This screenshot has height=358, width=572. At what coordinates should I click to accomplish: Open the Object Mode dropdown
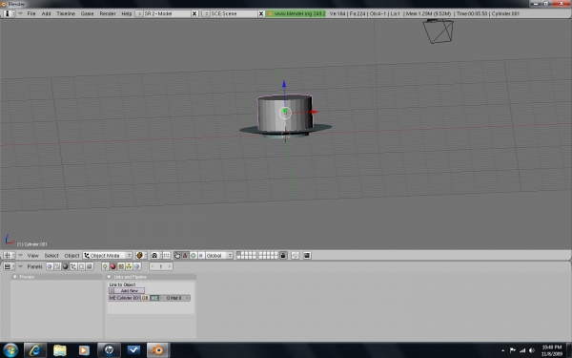coord(108,255)
